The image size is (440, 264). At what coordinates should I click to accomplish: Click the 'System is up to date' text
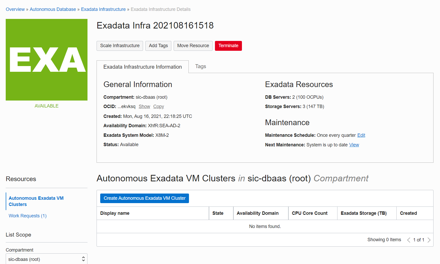coord(327,145)
